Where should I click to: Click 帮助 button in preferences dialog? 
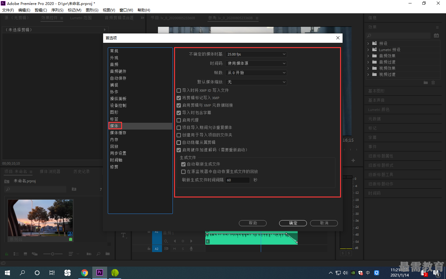click(x=253, y=223)
